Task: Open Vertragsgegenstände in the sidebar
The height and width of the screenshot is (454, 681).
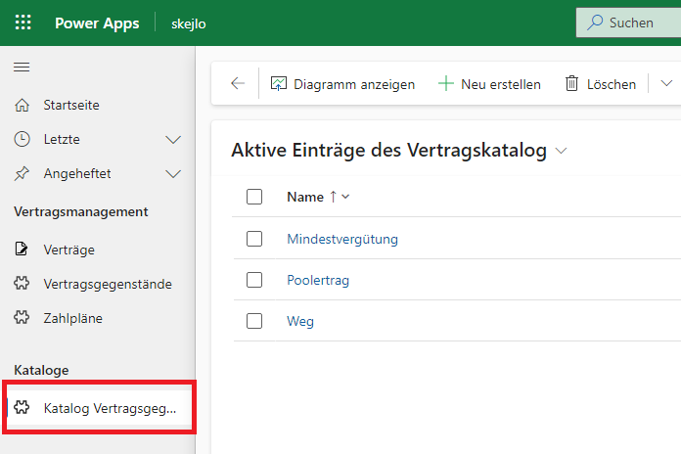Action: [x=107, y=284]
